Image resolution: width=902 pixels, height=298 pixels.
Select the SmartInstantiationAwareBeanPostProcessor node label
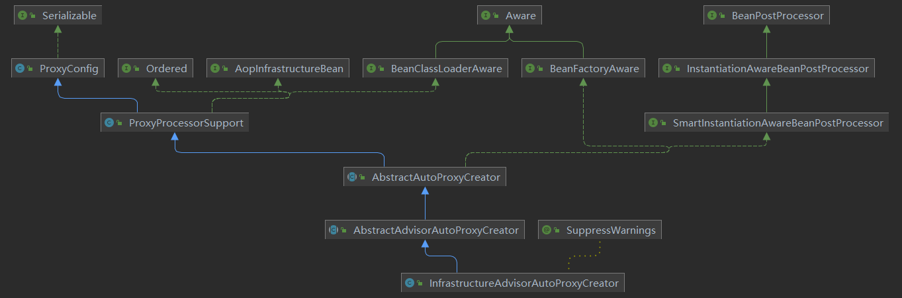[x=778, y=123]
